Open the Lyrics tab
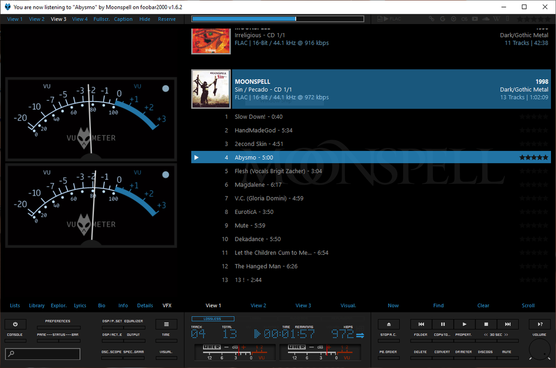Viewport: 556px width, 368px height. pos(80,305)
